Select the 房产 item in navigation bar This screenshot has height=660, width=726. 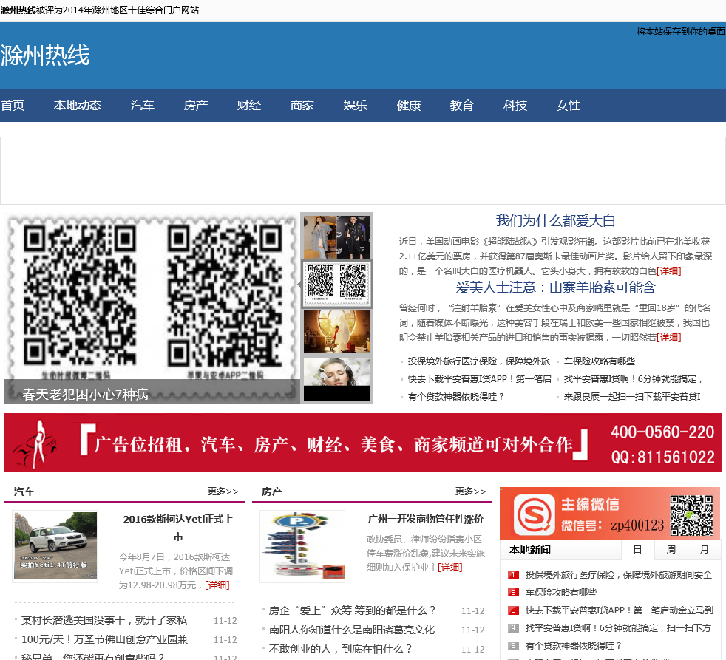point(195,106)
